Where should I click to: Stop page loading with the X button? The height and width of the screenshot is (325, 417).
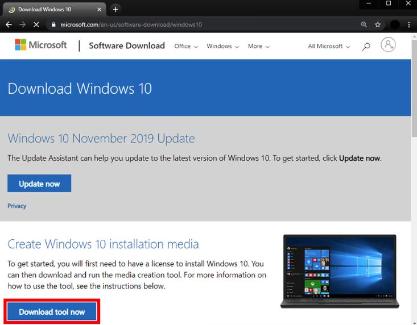click(x=36, y=24)
